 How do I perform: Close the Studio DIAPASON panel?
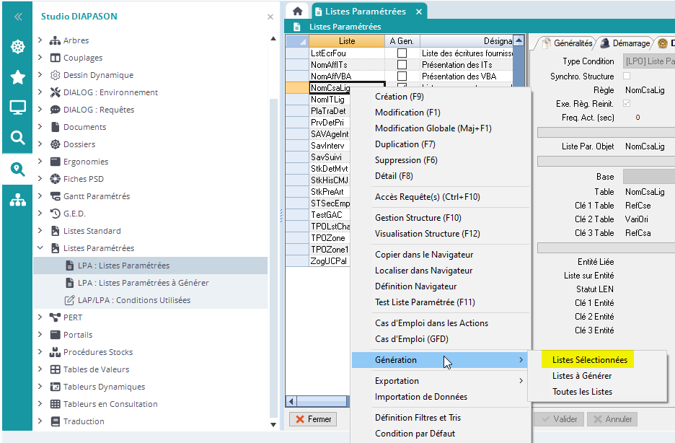click(270, 17)
